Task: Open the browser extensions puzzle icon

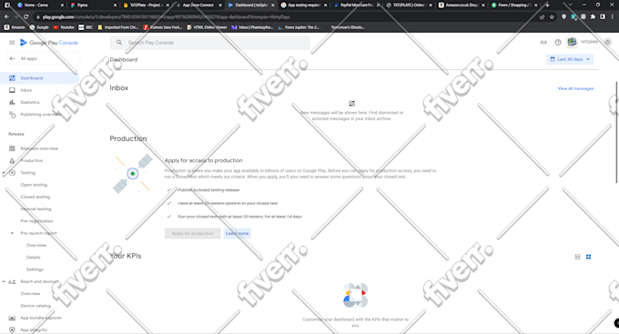Action: pyautogui.click(x=593, y=17)
